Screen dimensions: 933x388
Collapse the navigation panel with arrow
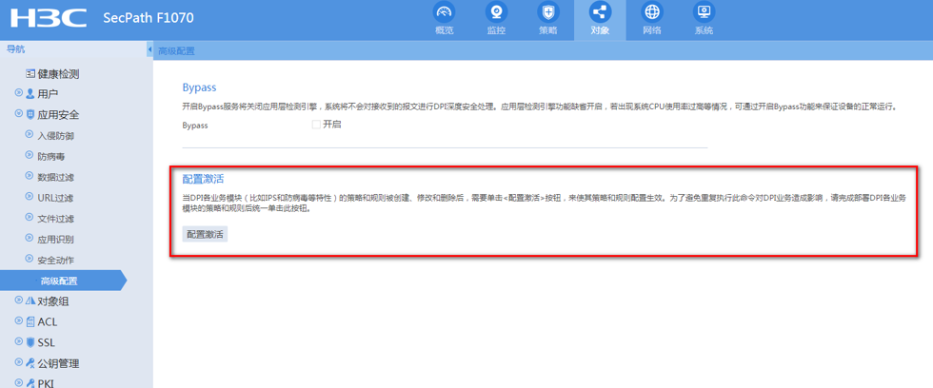149,50
